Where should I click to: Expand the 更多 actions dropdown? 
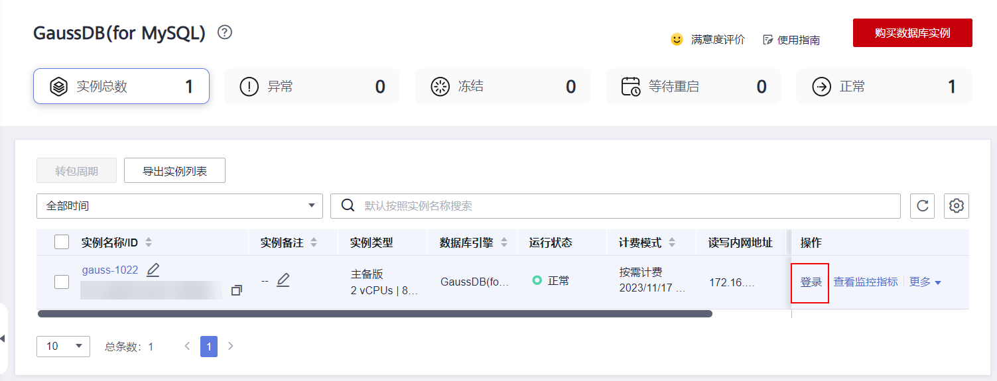925,282
